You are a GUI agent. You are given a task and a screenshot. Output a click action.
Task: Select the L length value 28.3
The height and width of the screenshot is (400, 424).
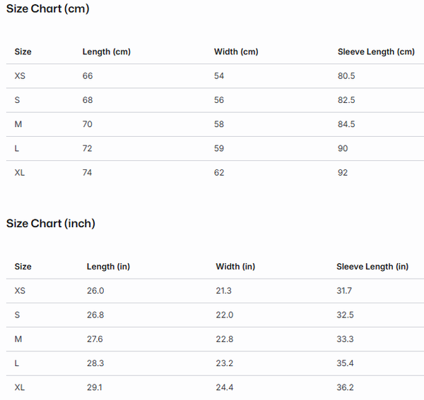point(95,363)
